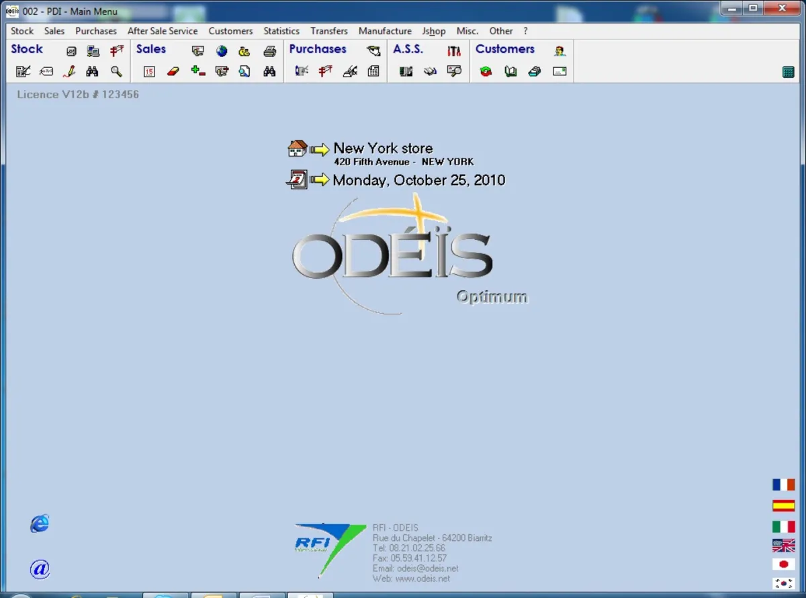Click the open book icon in A.S.S.
The height and width of the screenshot is (598, 806).
coord(430,71)
